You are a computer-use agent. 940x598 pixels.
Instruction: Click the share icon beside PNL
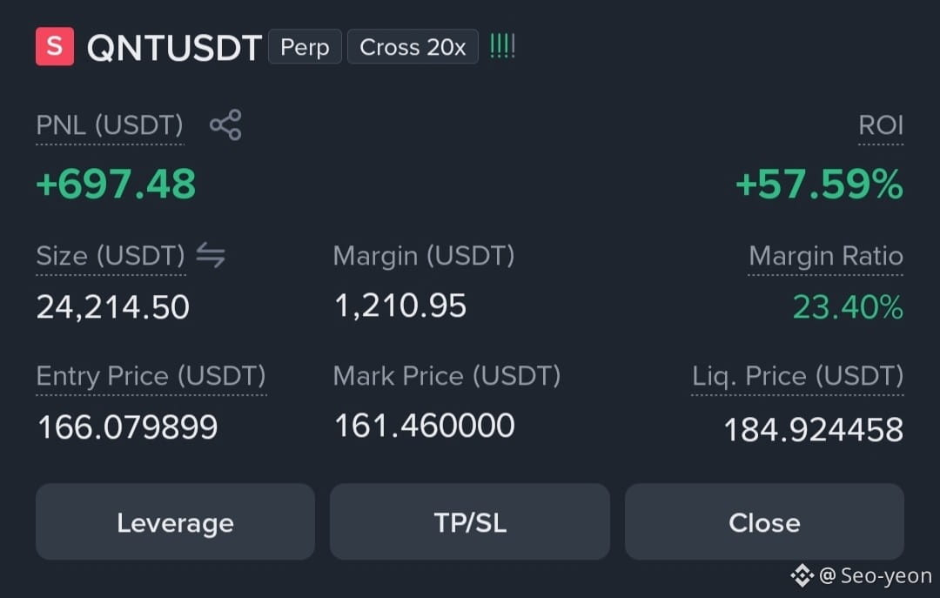click(x=225, y=124)
